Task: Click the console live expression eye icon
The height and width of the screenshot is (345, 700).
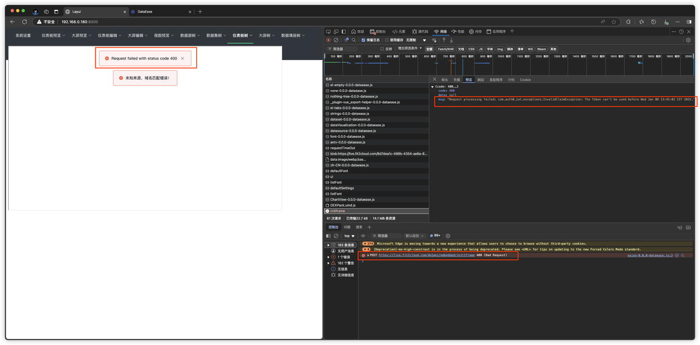Action: 363,236
